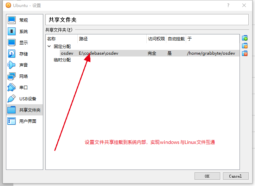Open the 用户界面 (User Interface) icon

point(12,121)
